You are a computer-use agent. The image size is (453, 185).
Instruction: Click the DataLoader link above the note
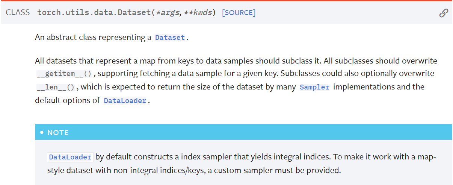click(x=125, y=101)
